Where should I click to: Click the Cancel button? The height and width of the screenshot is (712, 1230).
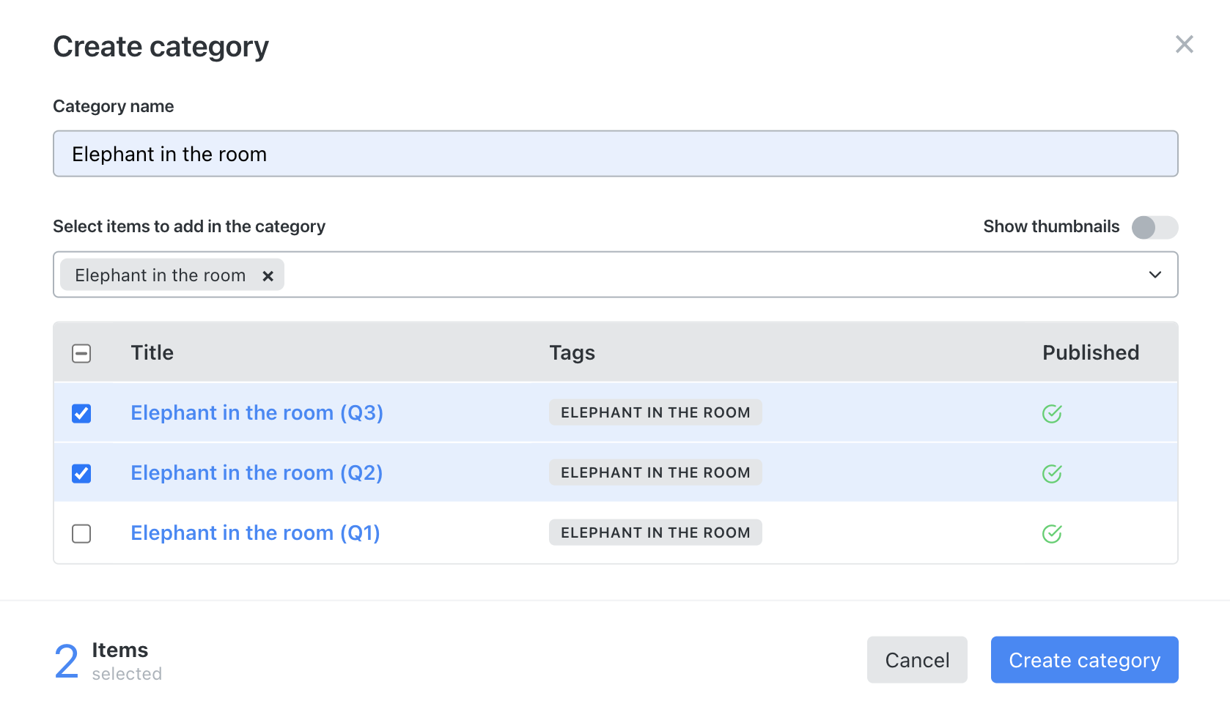[917, 660]
